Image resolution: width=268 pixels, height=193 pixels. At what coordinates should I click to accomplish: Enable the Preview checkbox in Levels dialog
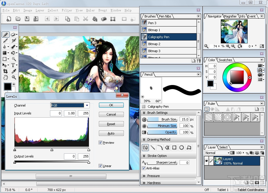tap(100, 142)
